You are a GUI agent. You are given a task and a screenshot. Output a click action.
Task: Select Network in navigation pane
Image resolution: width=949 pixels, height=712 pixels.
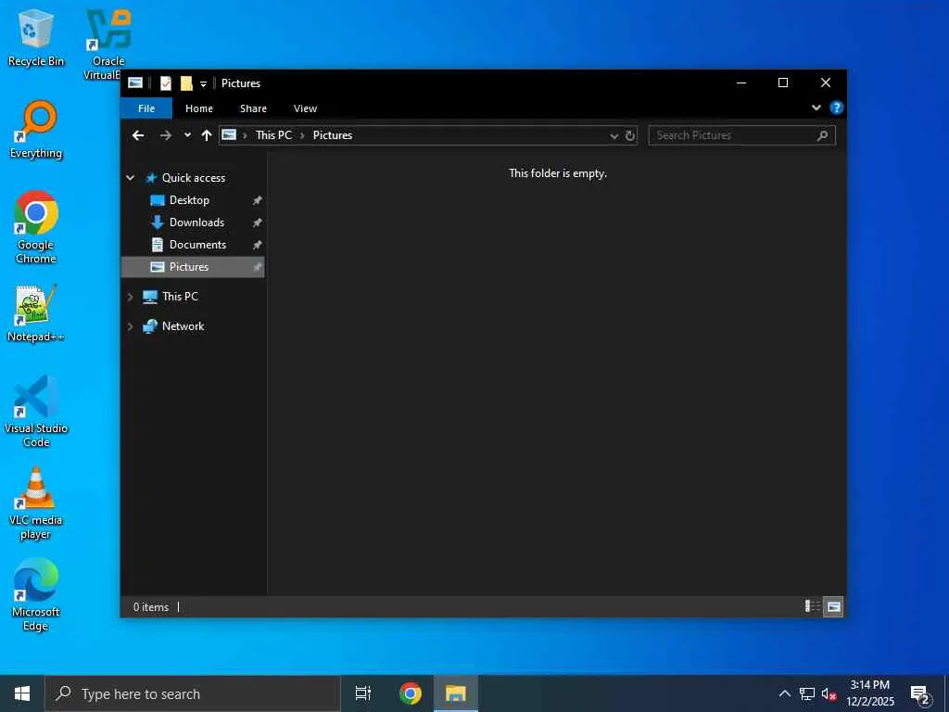point(183,326)
